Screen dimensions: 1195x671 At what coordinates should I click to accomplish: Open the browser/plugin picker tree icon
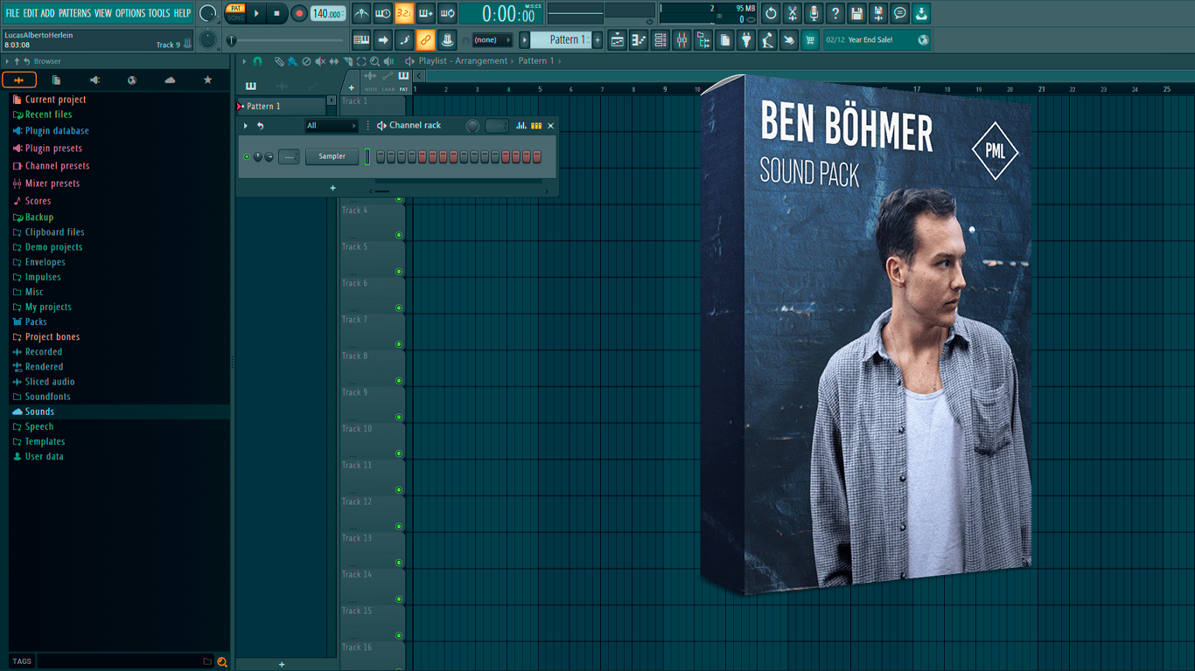pyautogui.click(x=703, y=40)
